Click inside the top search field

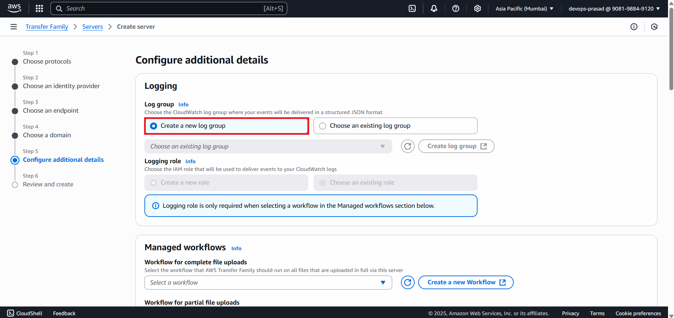click(x=169, y=8)
